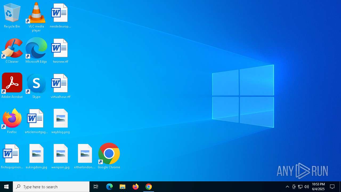Viewport: 341px width, 192px height.
Task: Open the Recycle Bin desktop icon
Action: coord(12,15)
